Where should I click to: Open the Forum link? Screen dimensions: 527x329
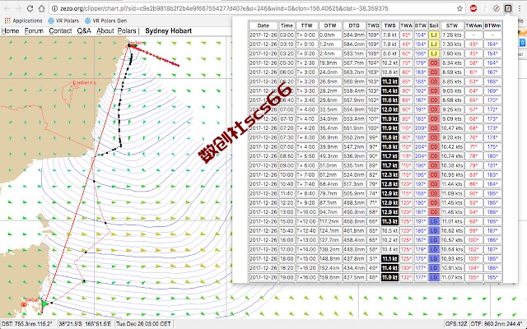click(x=34, y=31)
